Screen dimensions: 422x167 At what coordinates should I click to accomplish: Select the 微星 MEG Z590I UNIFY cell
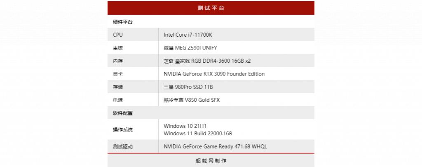(190, 48)
